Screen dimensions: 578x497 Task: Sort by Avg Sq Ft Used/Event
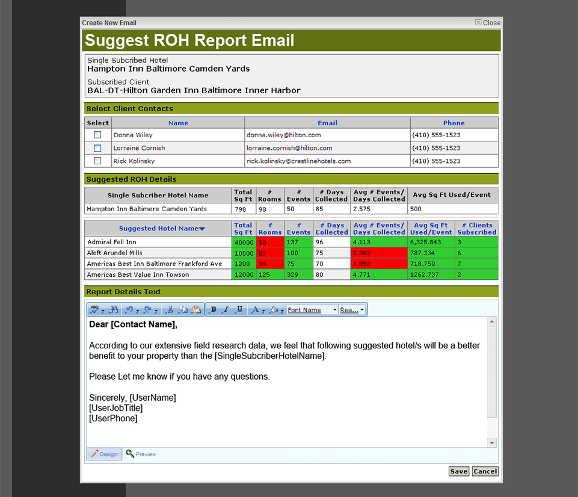pyautogui.click(x=431, y=229)
